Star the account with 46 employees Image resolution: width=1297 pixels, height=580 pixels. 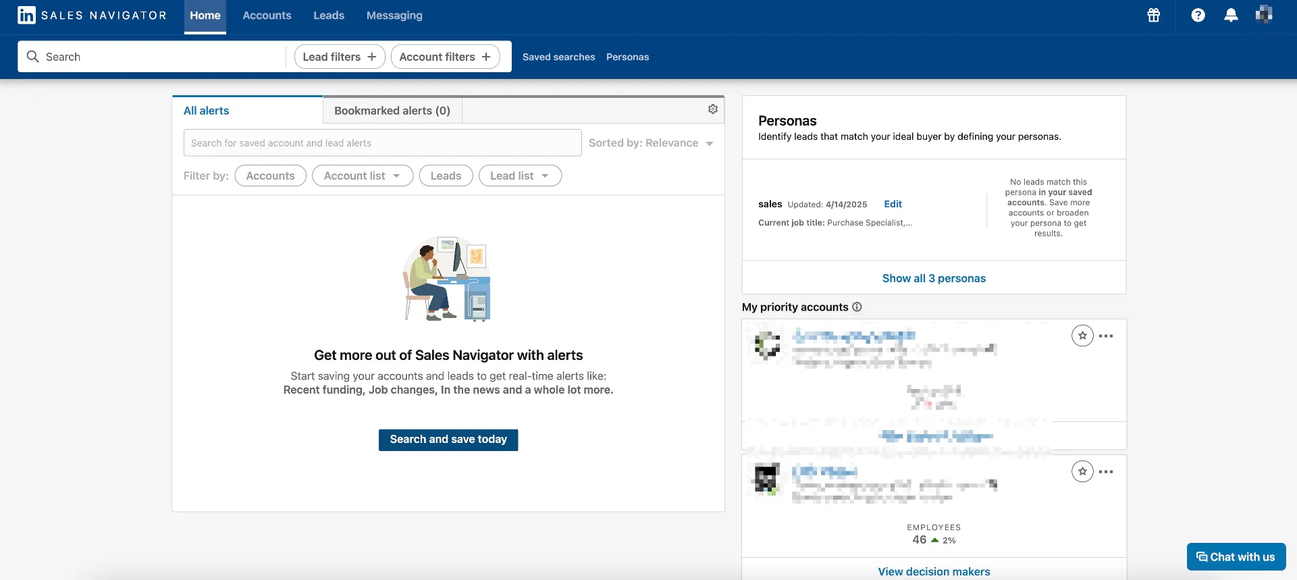pos(1082,471)
